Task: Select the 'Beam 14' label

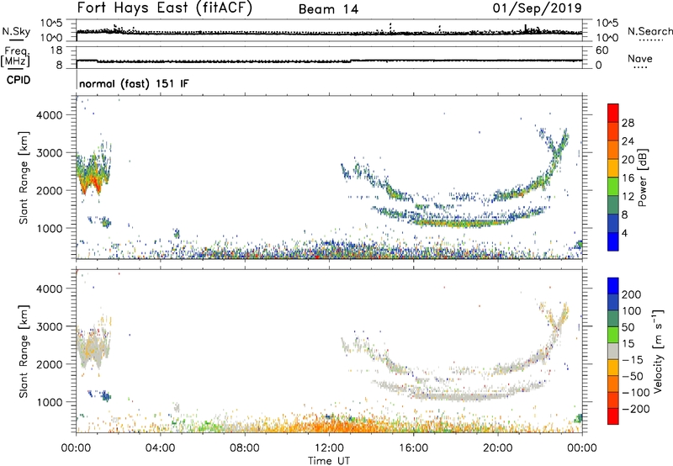Action: 328,9
